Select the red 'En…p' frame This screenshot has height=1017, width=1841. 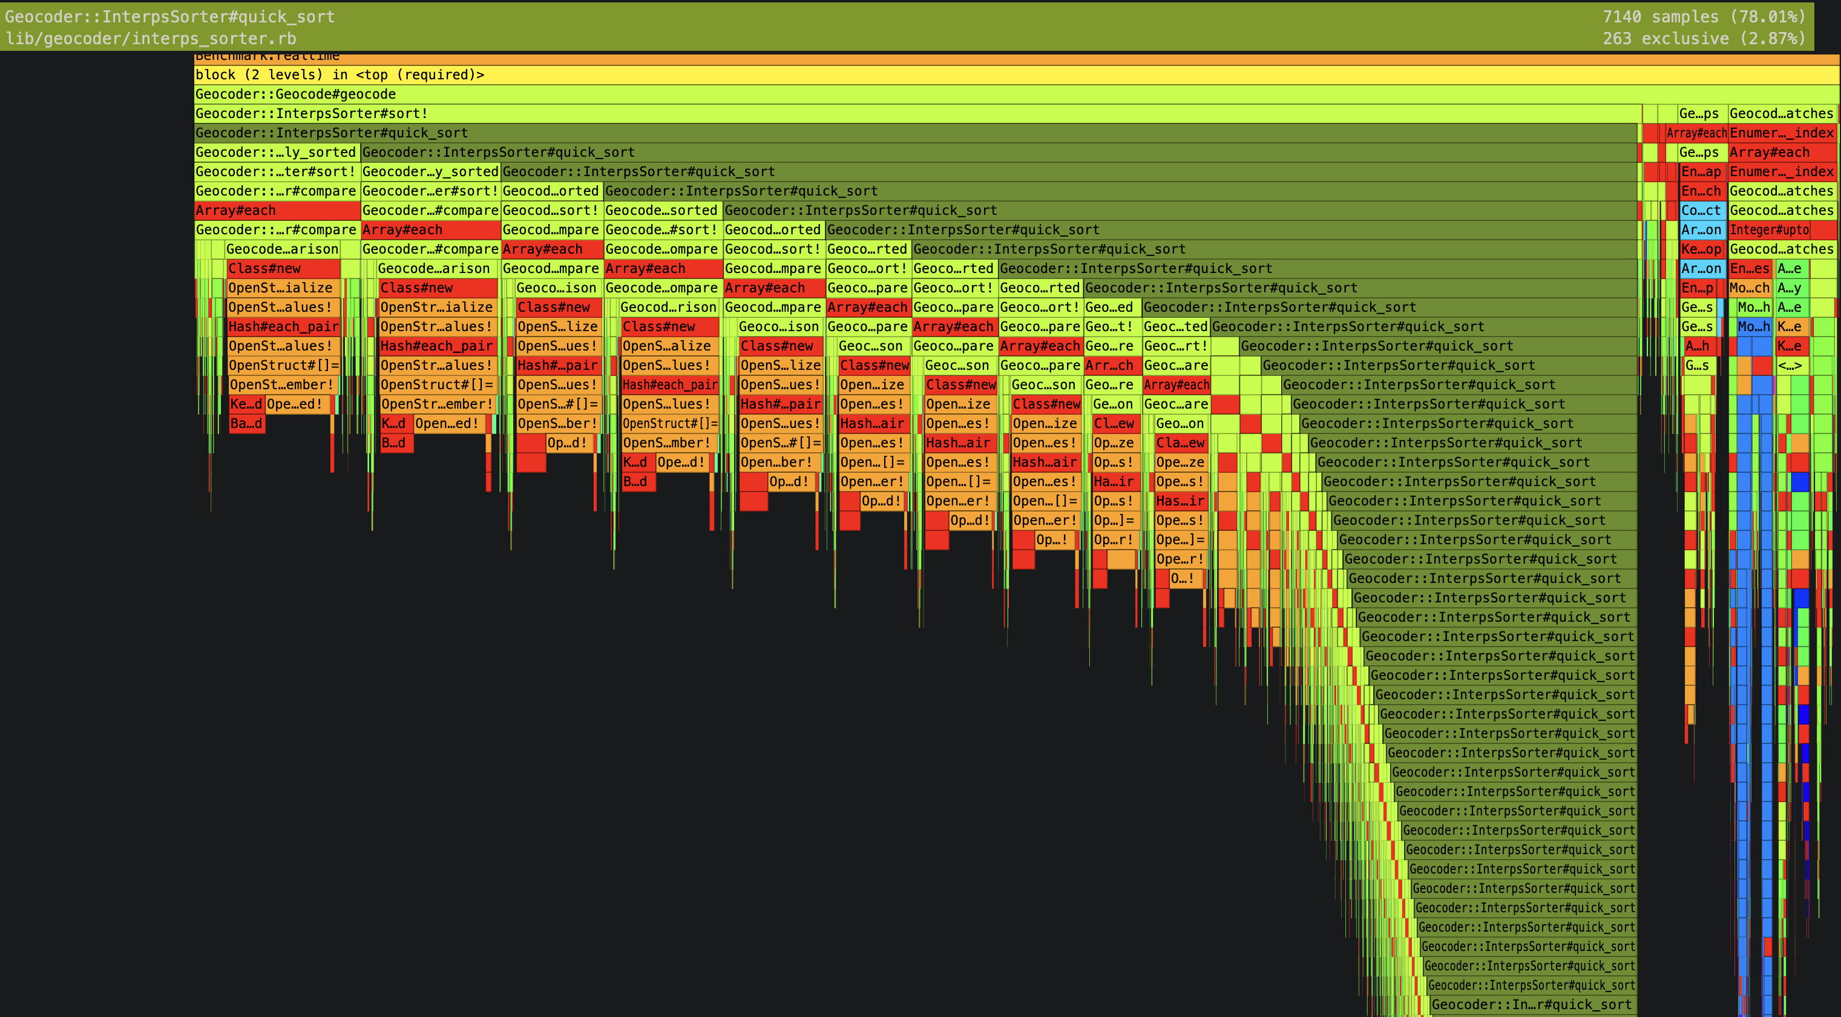1698,288
